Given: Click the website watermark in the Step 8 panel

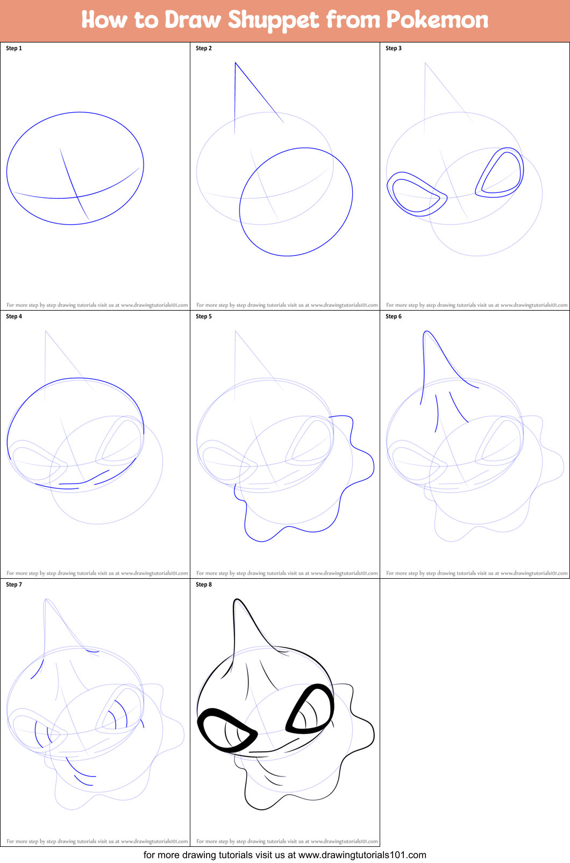Looking at the screenshot, I should click(x=287, y=842).
